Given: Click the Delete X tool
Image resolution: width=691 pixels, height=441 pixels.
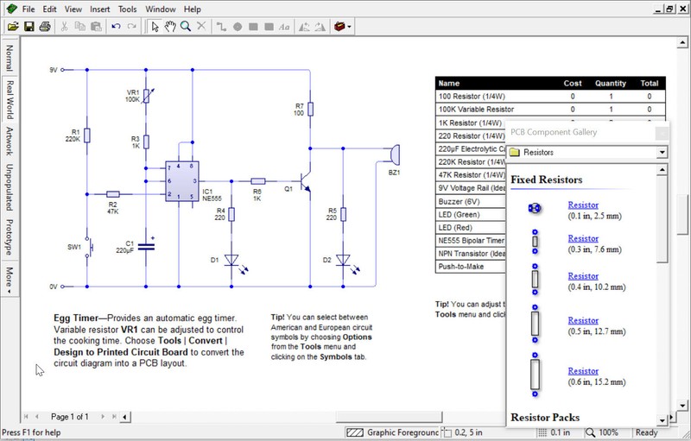Looking at the screenshot, I should [201, 27].
